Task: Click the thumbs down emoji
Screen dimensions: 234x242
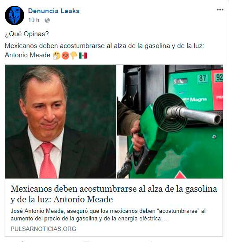Action: pyautogui.click(x=74, y=56)
